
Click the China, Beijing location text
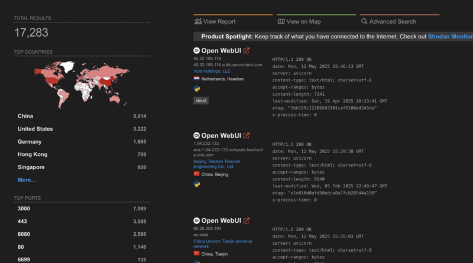coord(215,174)
